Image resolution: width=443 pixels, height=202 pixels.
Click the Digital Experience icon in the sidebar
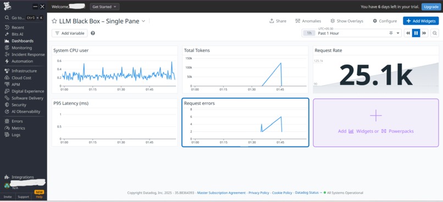(x=7, y=91)
